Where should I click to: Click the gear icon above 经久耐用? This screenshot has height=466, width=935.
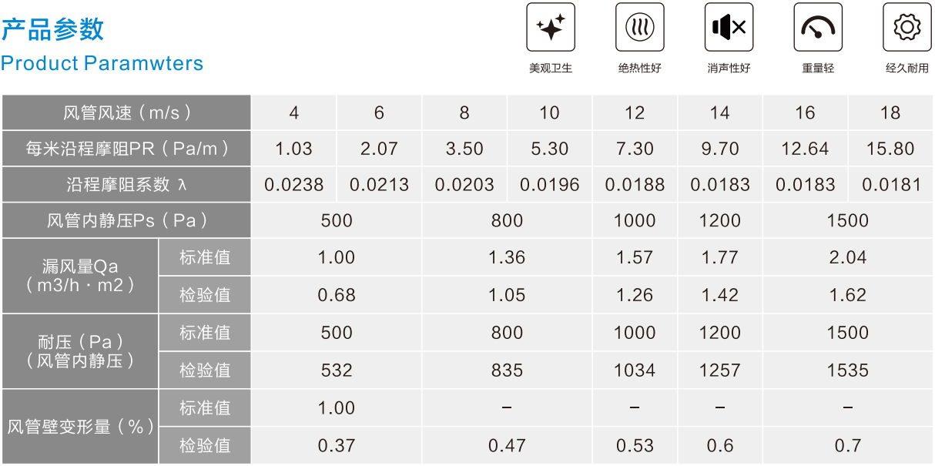pyautogui.click(x=907, y=27)
